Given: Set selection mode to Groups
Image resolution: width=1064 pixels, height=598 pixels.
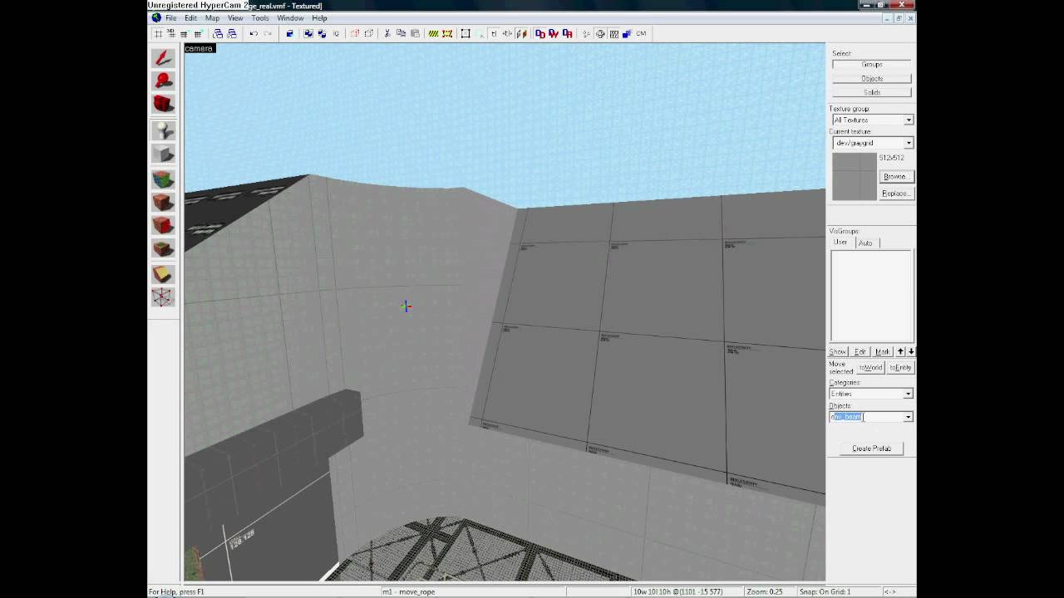Looking at the screenshot, I should point(872,64).
